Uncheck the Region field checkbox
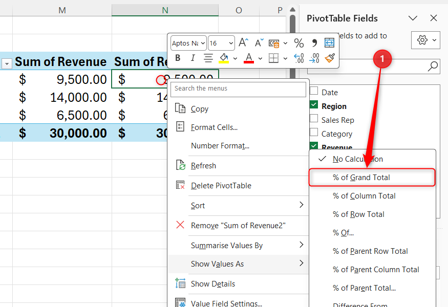 pyautogui.click(x=314, y=104)
